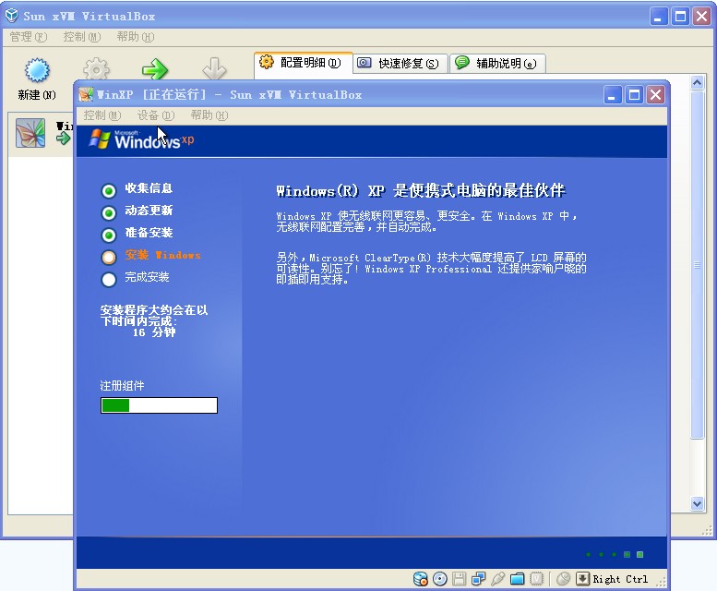Screen dimensions: 717x591
Task: Maximize the WinXP virtual machine window
Action: coord(634,95)
